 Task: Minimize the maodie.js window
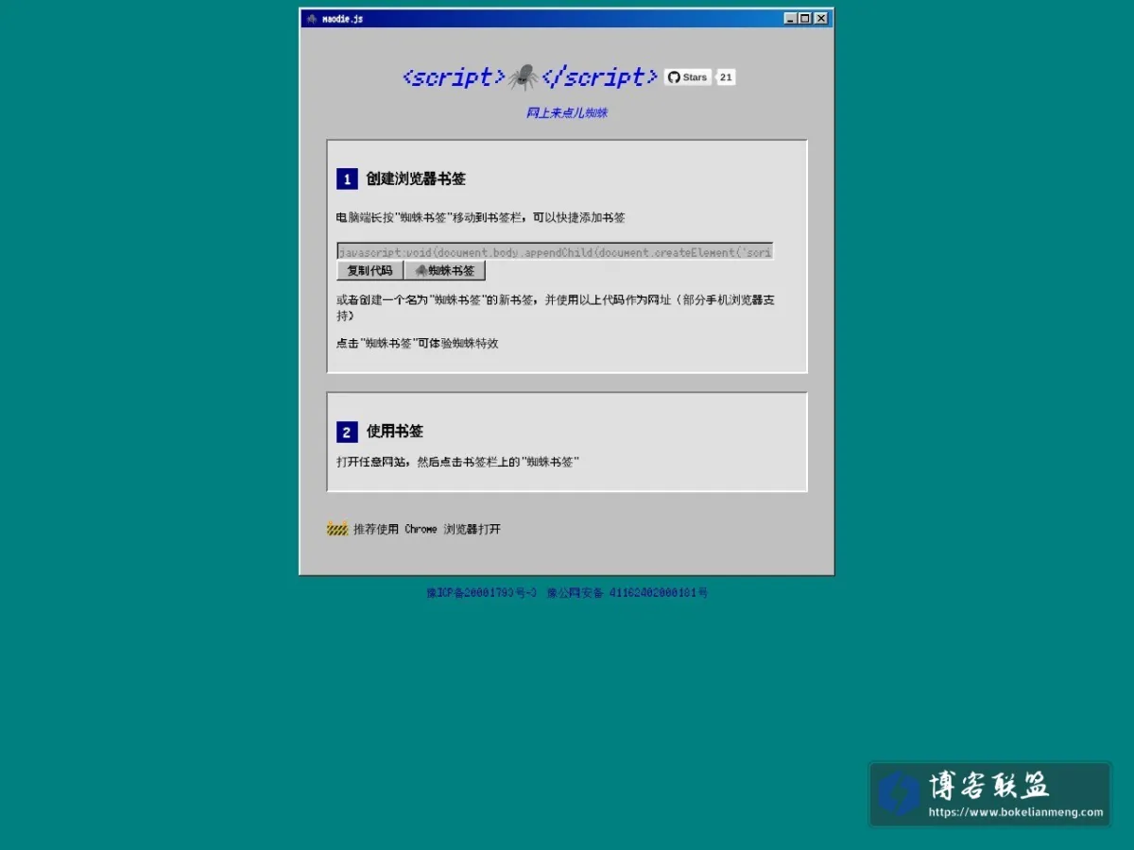(x=791, y=18)
